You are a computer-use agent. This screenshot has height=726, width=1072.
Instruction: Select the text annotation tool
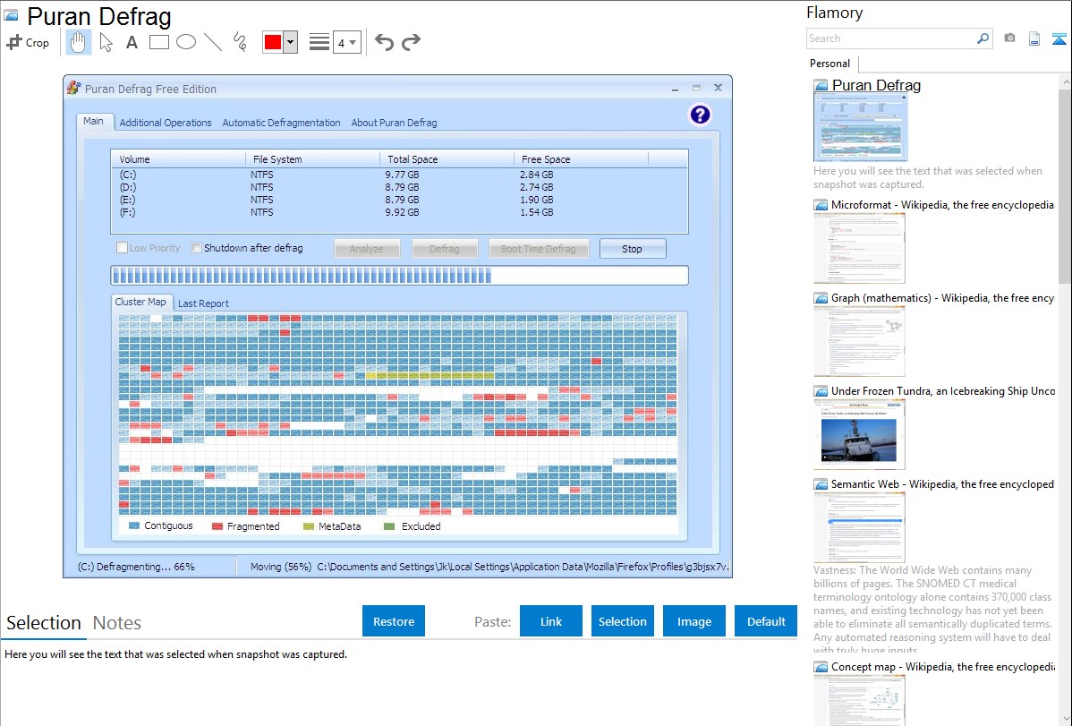point(132,42)
